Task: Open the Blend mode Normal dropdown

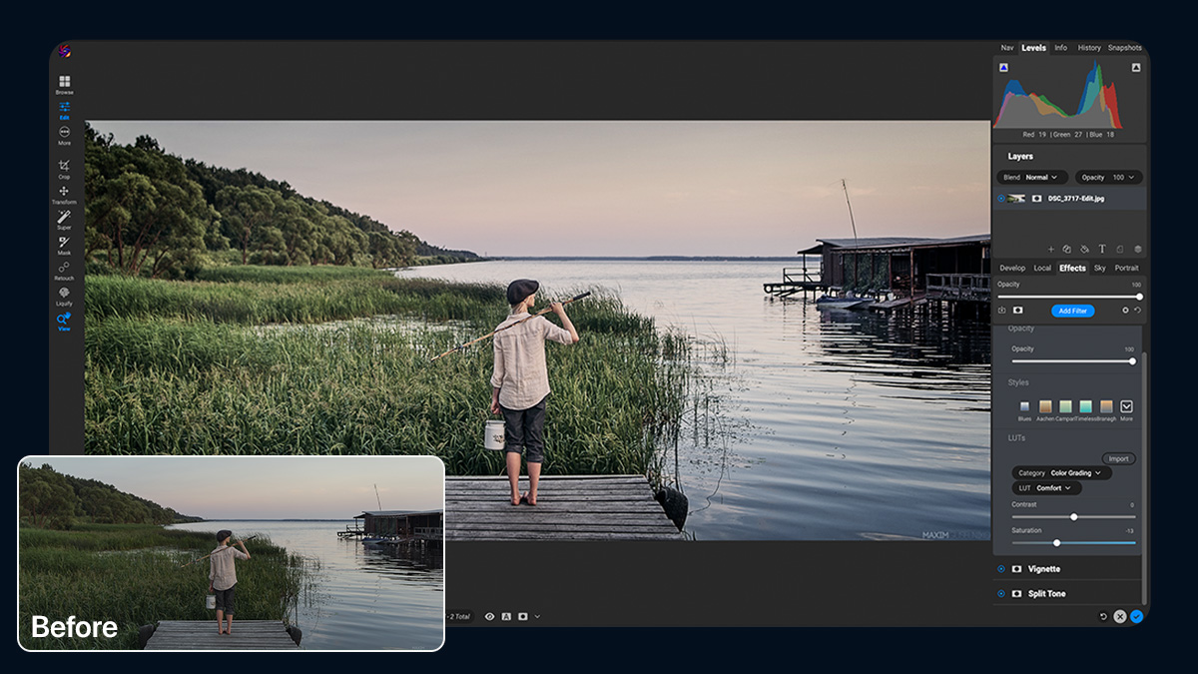Action: (1032, 177)
